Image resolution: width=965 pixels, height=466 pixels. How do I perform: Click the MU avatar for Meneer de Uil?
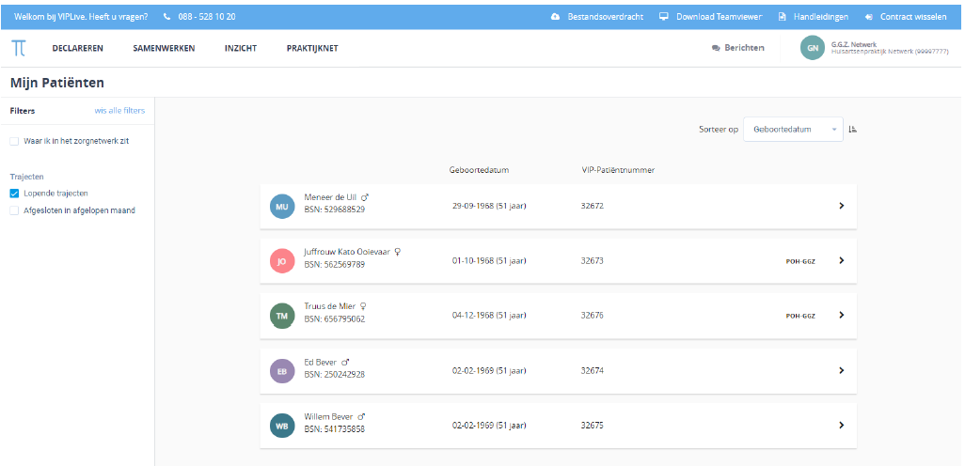click(x=282, y=207)
